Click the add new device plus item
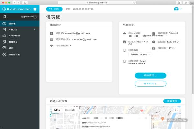Image resolution: width=194 pixels, height=129 pixels. click(20, 55)
